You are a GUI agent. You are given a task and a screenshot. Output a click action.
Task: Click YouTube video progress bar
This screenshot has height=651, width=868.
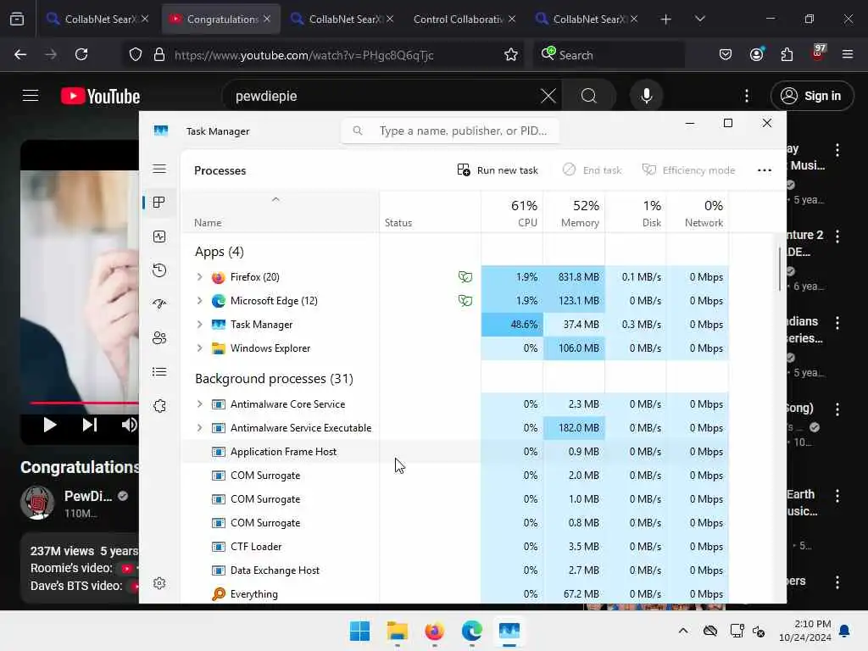pos(83,403)
